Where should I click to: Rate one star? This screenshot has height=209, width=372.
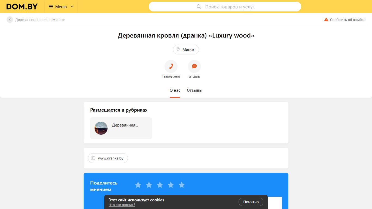click(138, 185)
